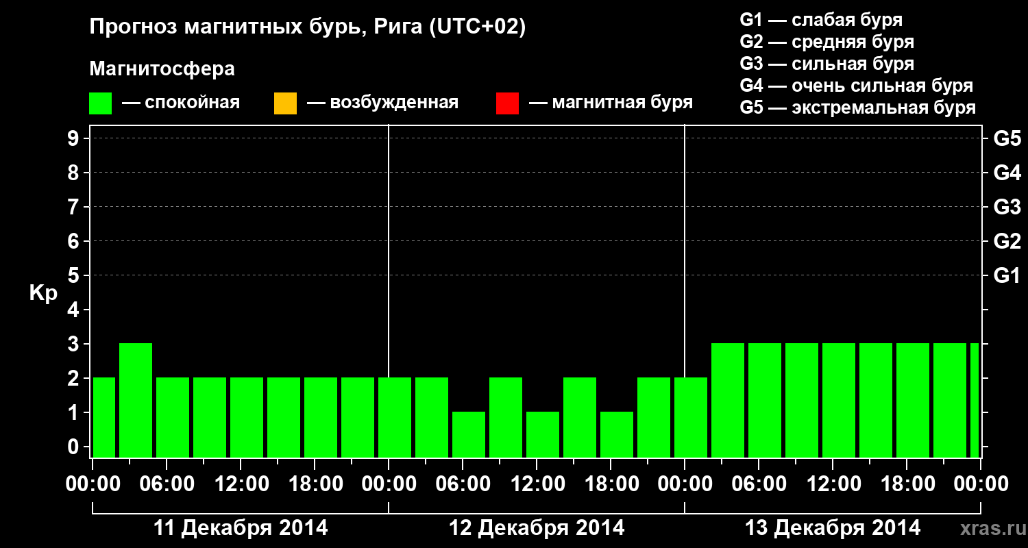Click the 'G4' label on the right axis
This screenshot has height=548, width=1028.
pos(1007,173)
